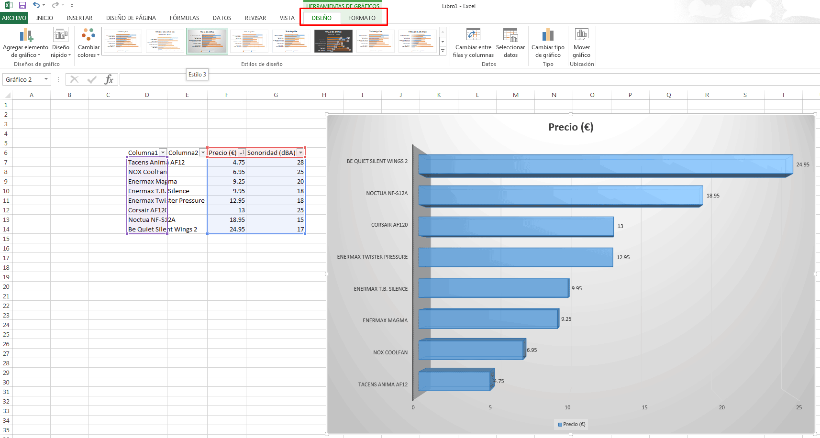Click the Redo arrow icon

55,5
